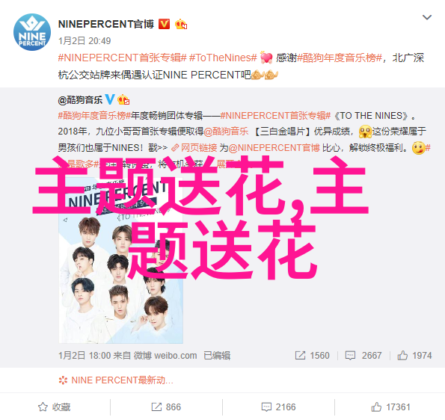The image size is (445, 420).
Task: Open the #ToTheNines# hashtag
Action: point(223,58)
